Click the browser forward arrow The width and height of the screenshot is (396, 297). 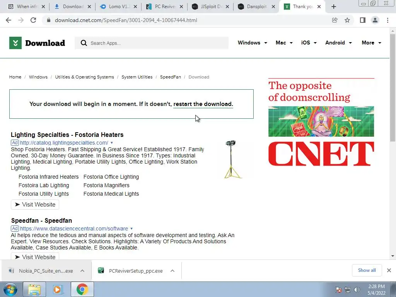click(x=21, y=20)
